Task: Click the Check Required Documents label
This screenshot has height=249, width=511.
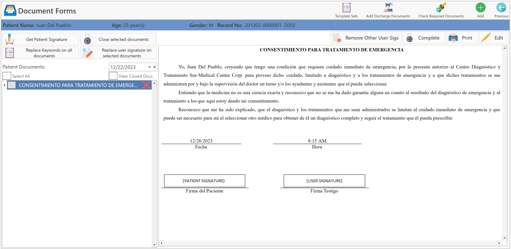Action: tap(441, 16)
